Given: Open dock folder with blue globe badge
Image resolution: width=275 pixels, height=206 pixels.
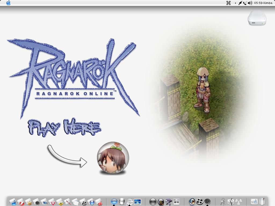Looking at the screenshot, I should click(x=91, y=202).
